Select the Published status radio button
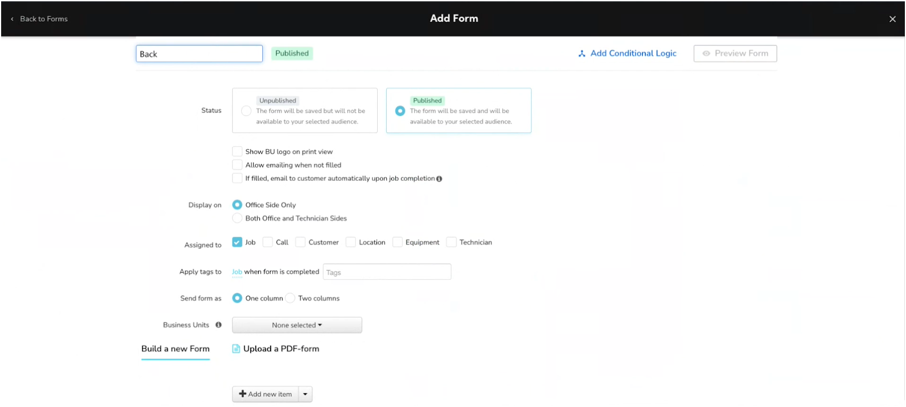906x407 pixels. [400, 111]
